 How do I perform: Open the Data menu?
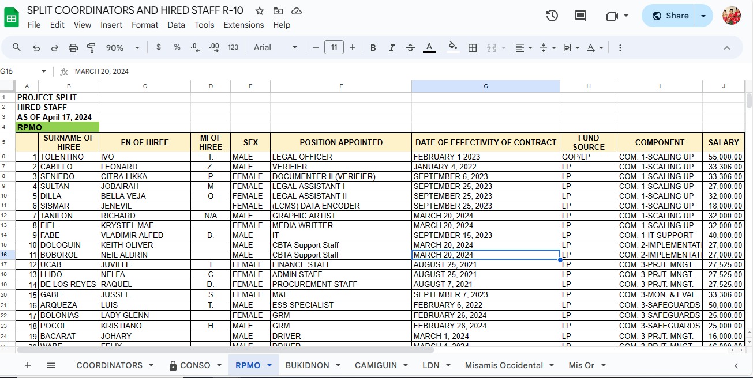coord(177,25)
